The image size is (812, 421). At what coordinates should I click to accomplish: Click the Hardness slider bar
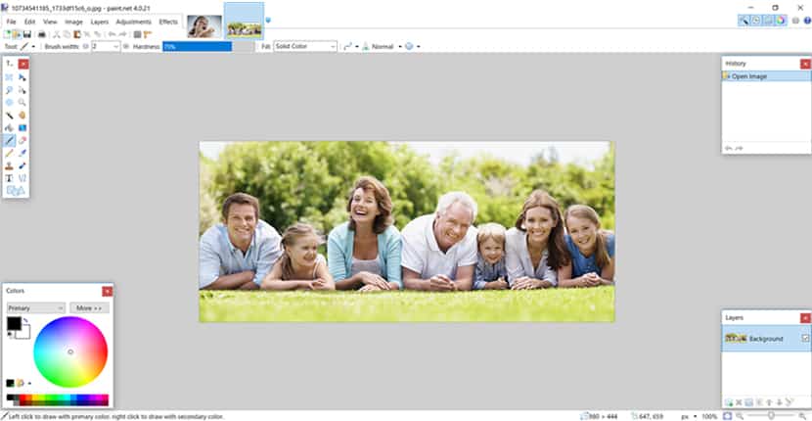click(208, 46)
